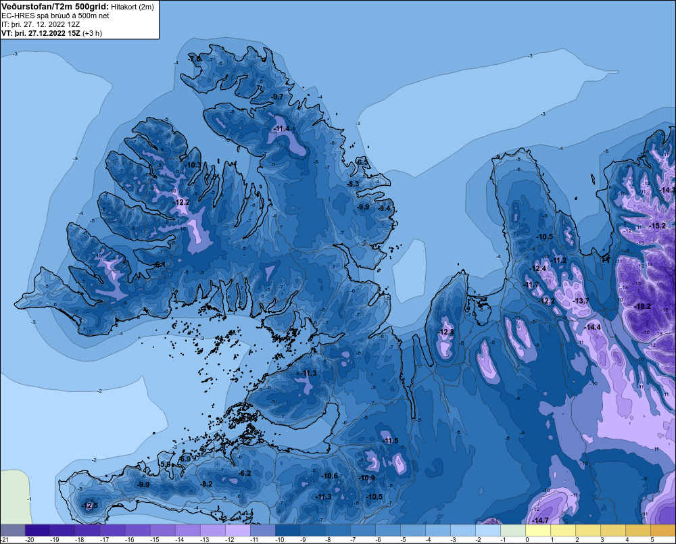The height and width of the screenshot is (544, 676).
Task: Click the -11.2 temperature label on the map
Action: (559, 260)
